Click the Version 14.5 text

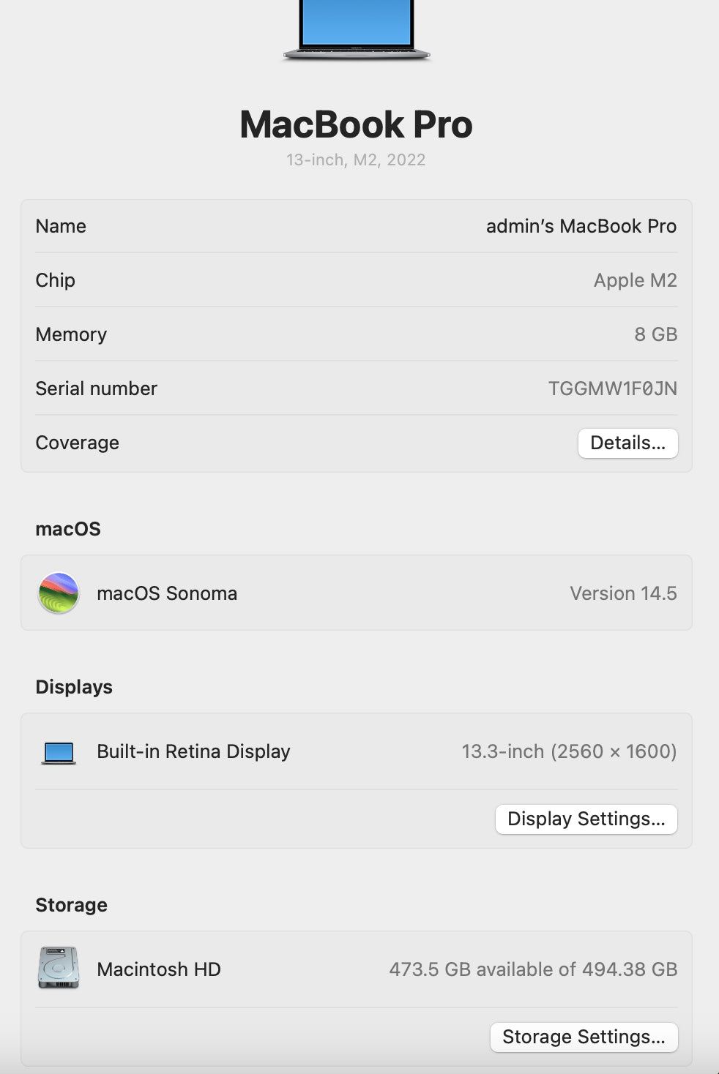point(623,593)
